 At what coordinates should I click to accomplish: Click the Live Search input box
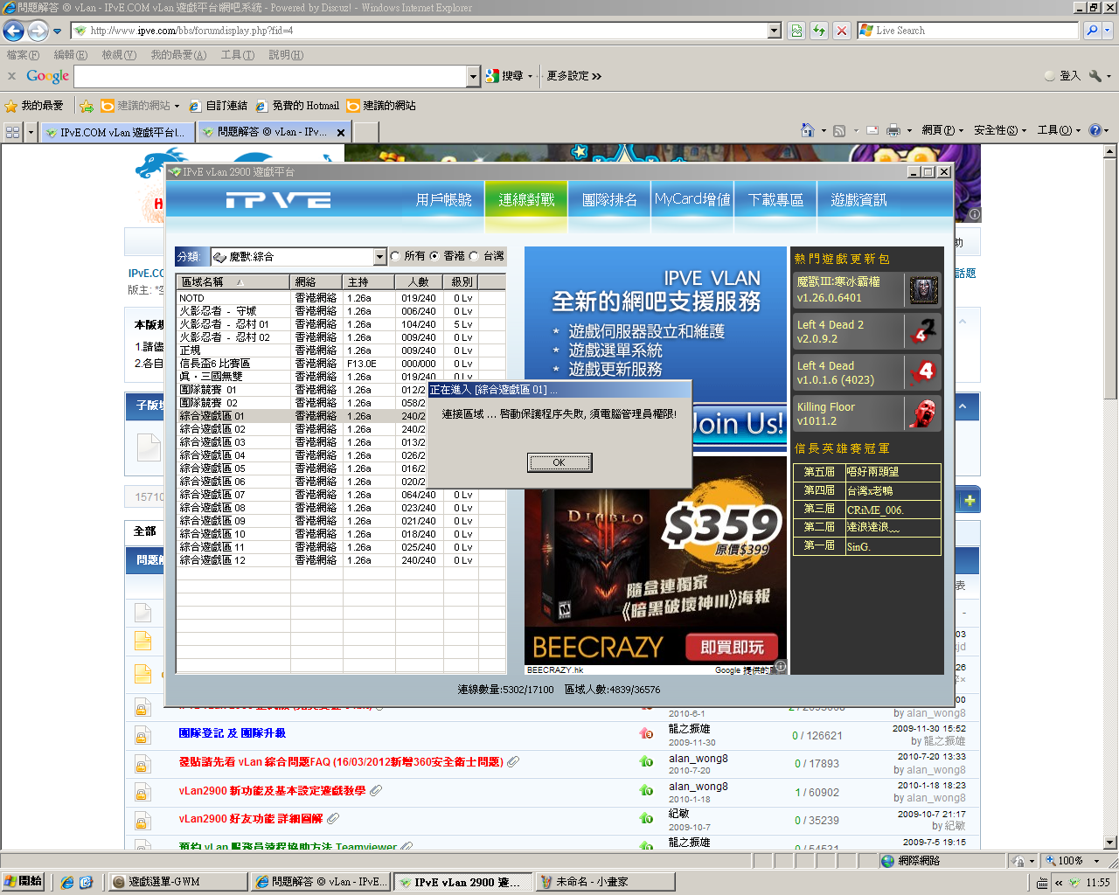969,31
